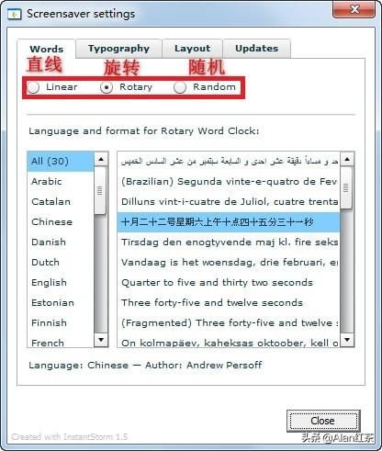Click language list scroll down arrow
This screenshot has height=451, width=382.
pos(101,339)
